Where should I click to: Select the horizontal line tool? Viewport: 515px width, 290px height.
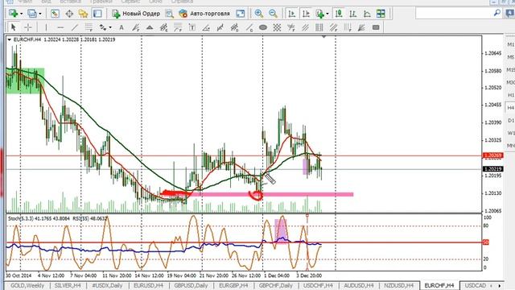[x=60, y=27]
